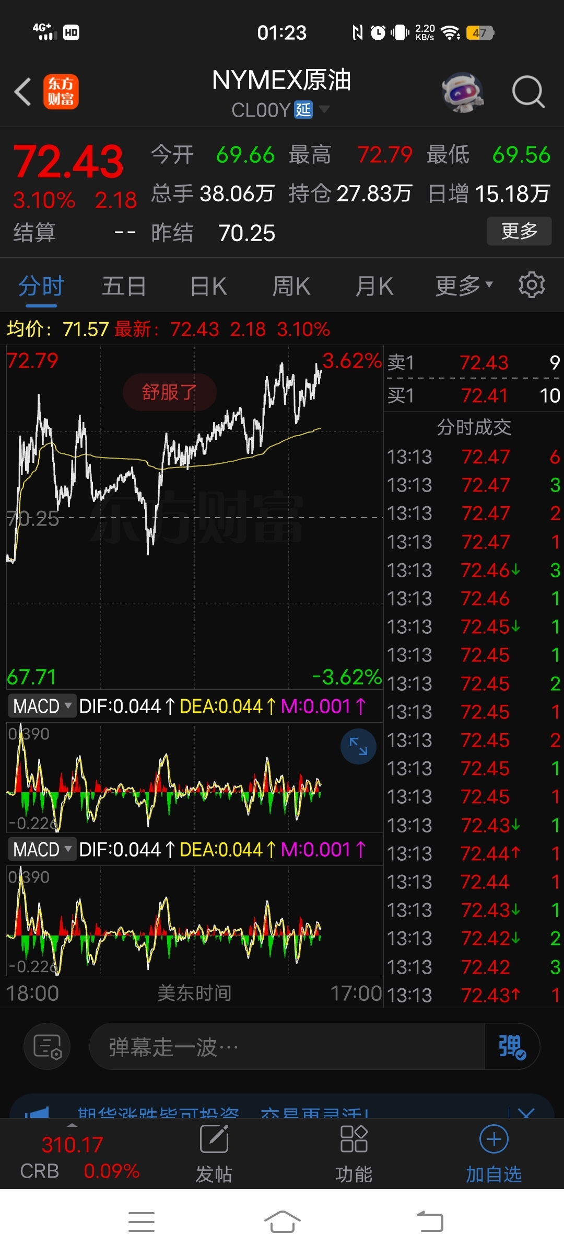Tap the Android recent apps button
Image resolution: width=564 pixels, height=1255 pixels.
coord(142,1222)
